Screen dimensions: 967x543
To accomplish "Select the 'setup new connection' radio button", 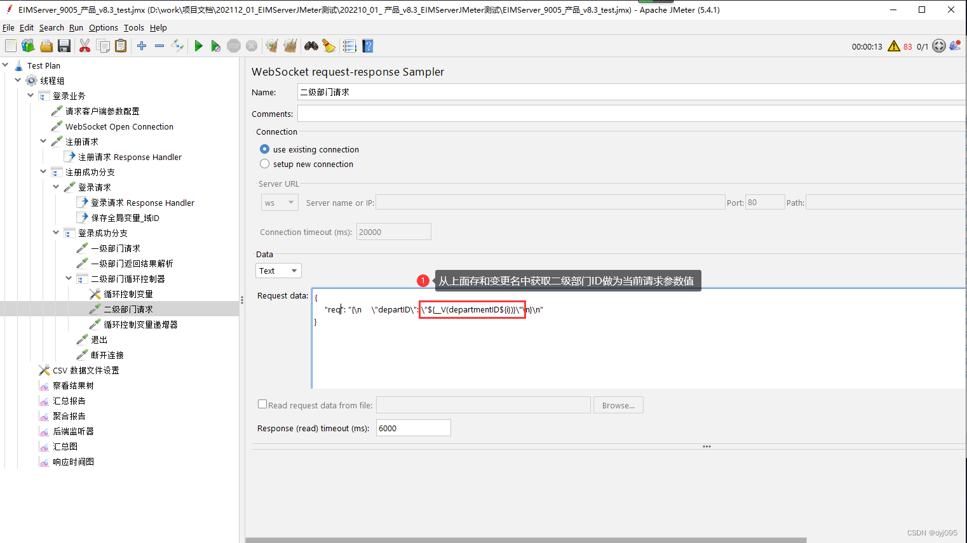I will [265, 164].
